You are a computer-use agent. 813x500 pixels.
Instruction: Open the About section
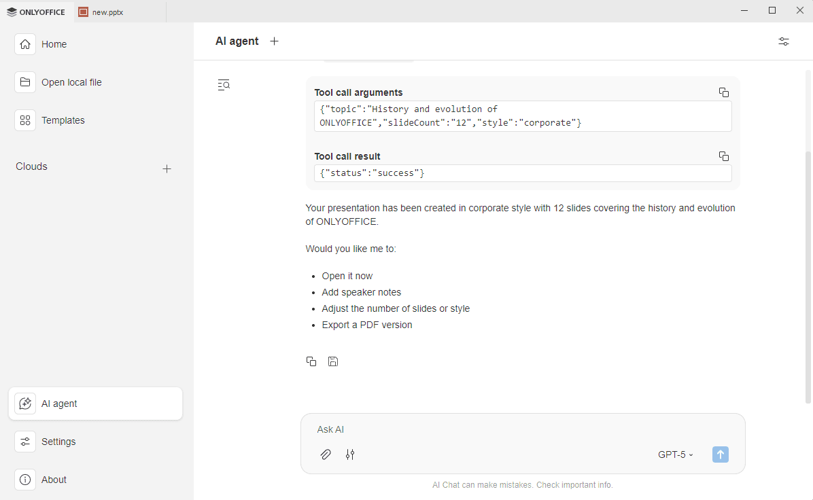click(54, 479)
